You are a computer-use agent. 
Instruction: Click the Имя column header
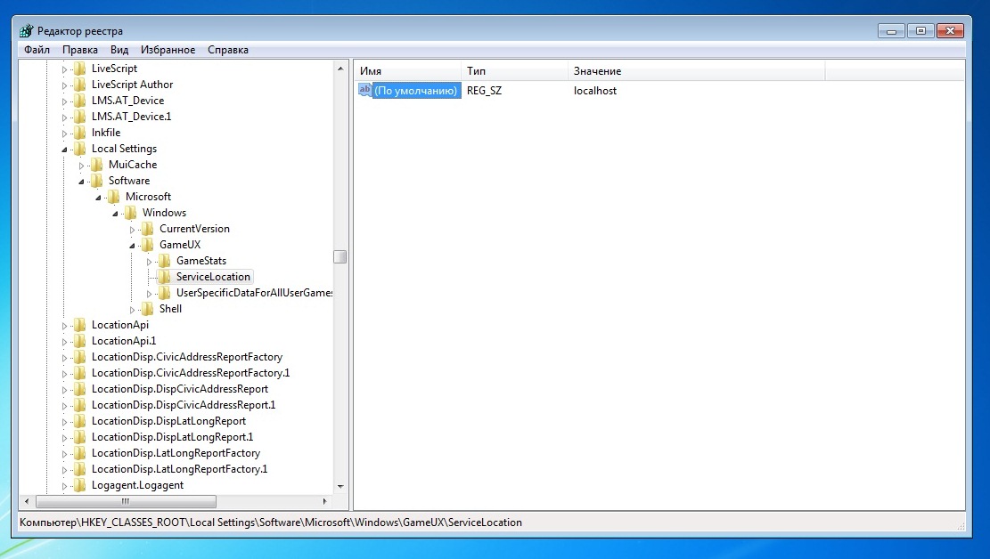(408, 71)
